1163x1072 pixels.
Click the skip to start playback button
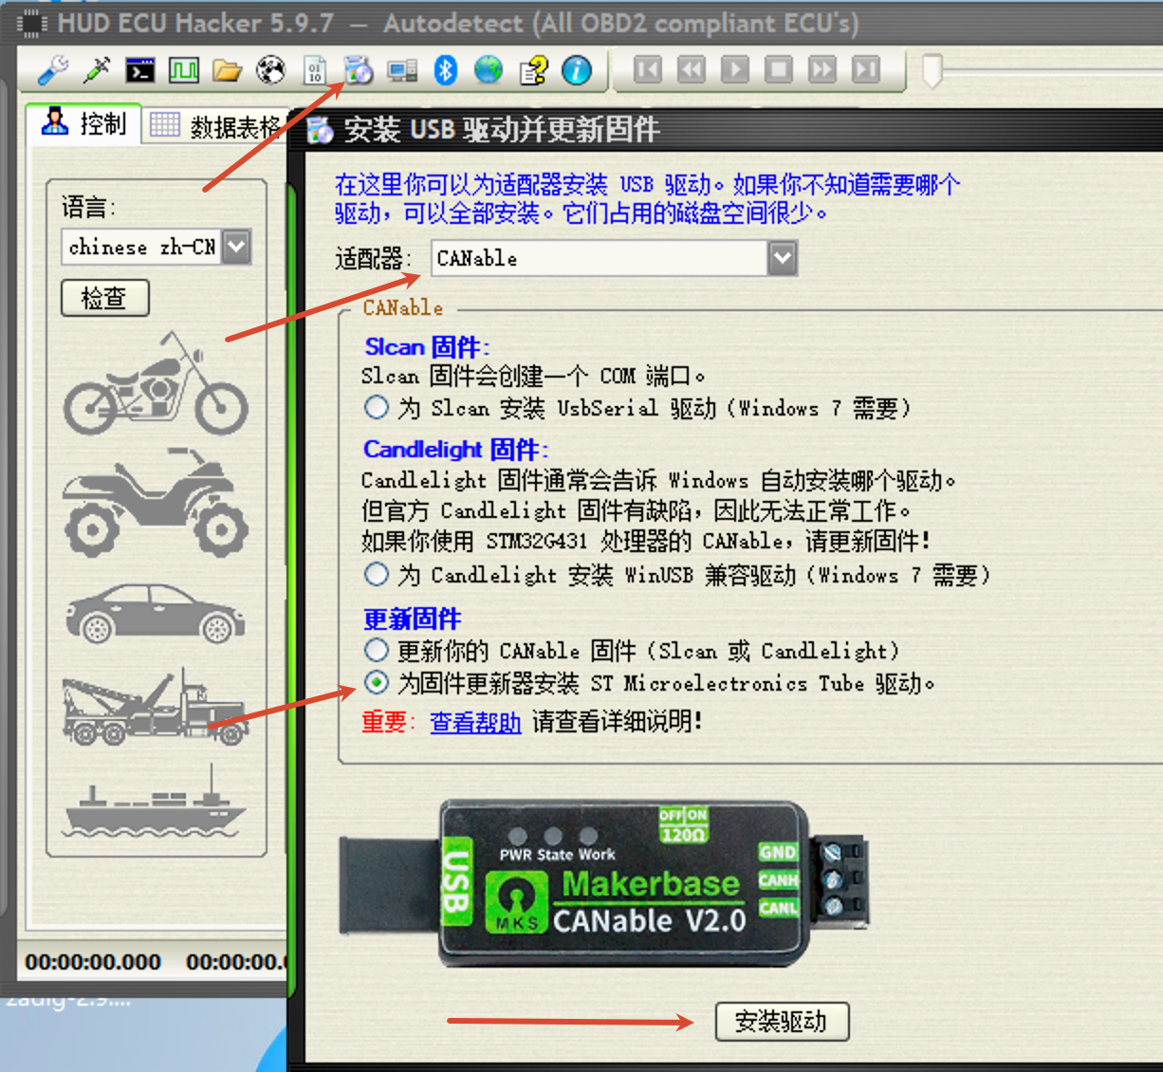pyautogui.click(x=648, y=69)
